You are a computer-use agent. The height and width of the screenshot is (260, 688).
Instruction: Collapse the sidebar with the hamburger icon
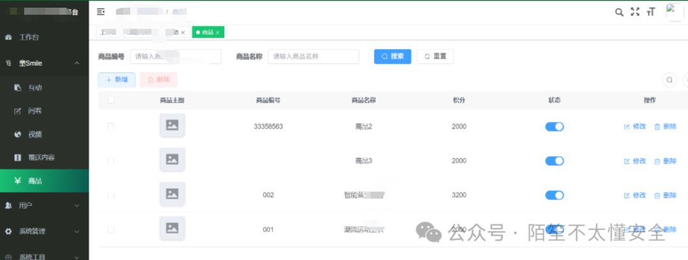[x=101, y=12]
